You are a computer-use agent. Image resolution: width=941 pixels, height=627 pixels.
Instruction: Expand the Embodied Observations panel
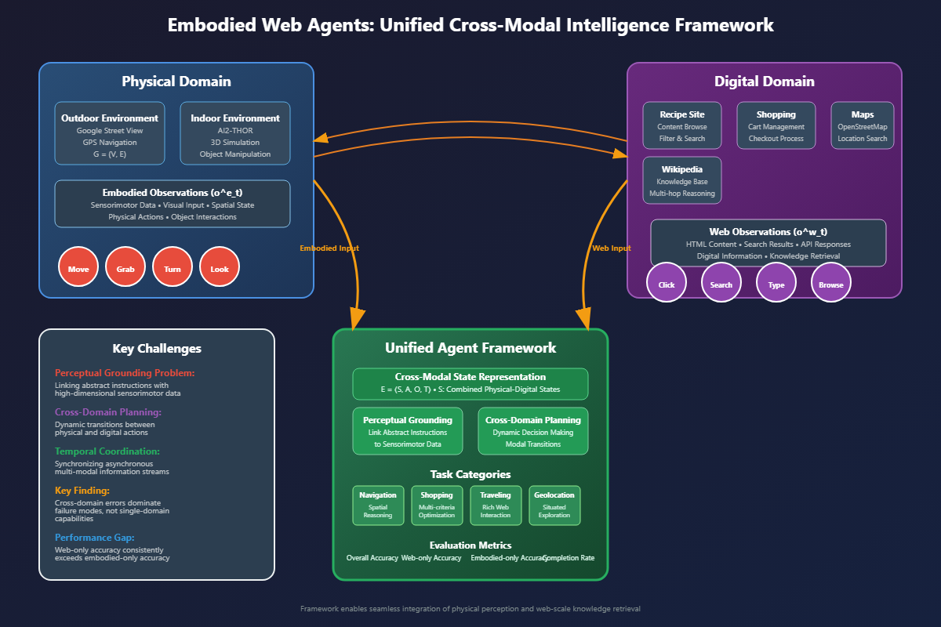(173, 203)
